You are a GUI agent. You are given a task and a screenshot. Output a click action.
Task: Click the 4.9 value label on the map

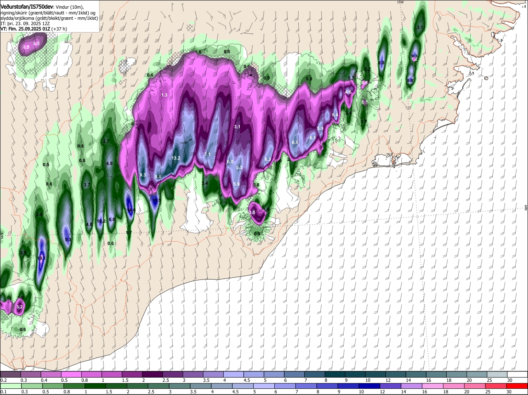tap(109, 163)
